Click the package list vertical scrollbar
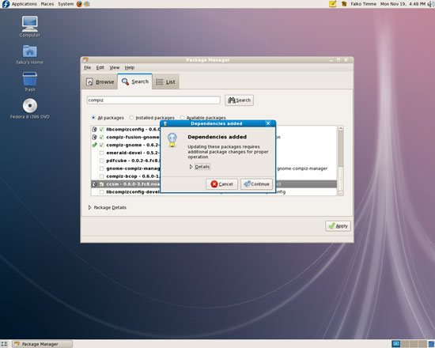The width and height of the screenshot is (435, 348). tap(341, 161)
